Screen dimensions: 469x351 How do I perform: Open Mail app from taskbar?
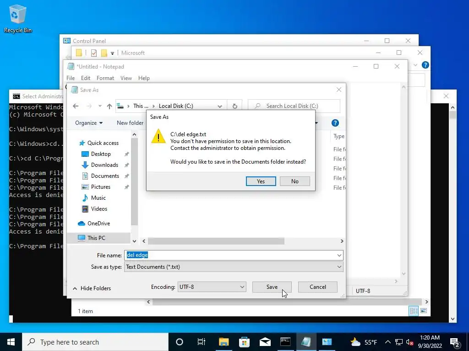tap(265, 342)
